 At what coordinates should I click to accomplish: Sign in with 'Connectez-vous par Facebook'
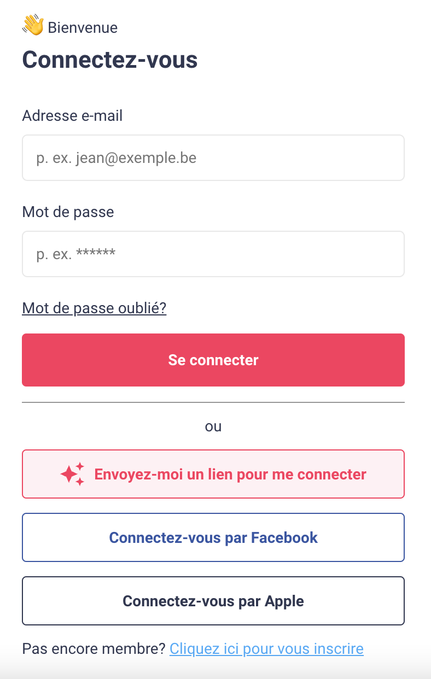pos(213,537)
